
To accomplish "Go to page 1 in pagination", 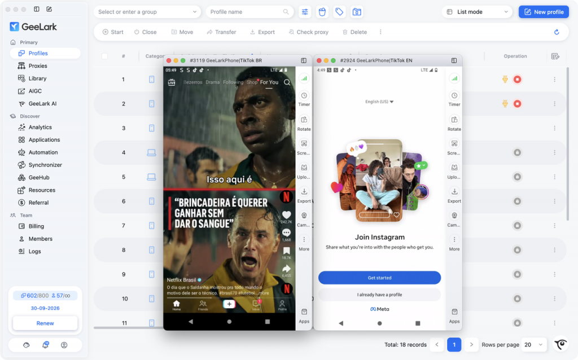I will tap(454, 345).
